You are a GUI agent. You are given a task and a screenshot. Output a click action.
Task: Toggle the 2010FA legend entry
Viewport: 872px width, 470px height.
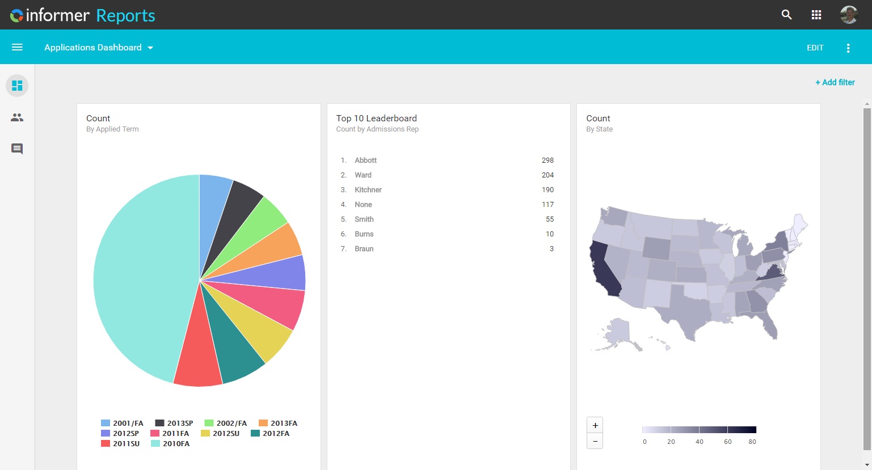[170, 443]
